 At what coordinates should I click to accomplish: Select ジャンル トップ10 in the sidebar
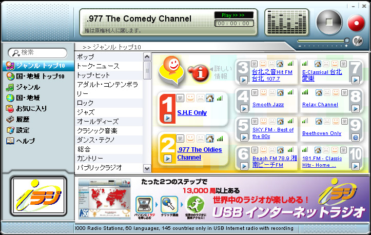pos(38,66)
